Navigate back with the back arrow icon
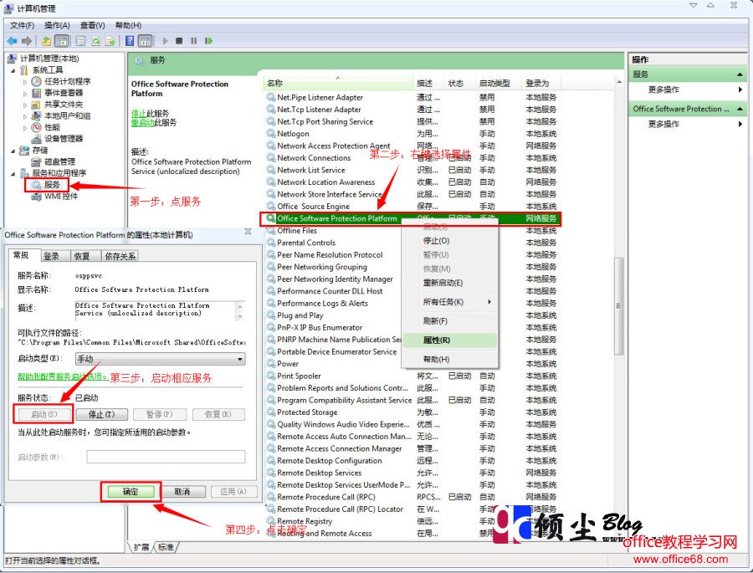This screenshot has width=753, height=573. (11, 40)
